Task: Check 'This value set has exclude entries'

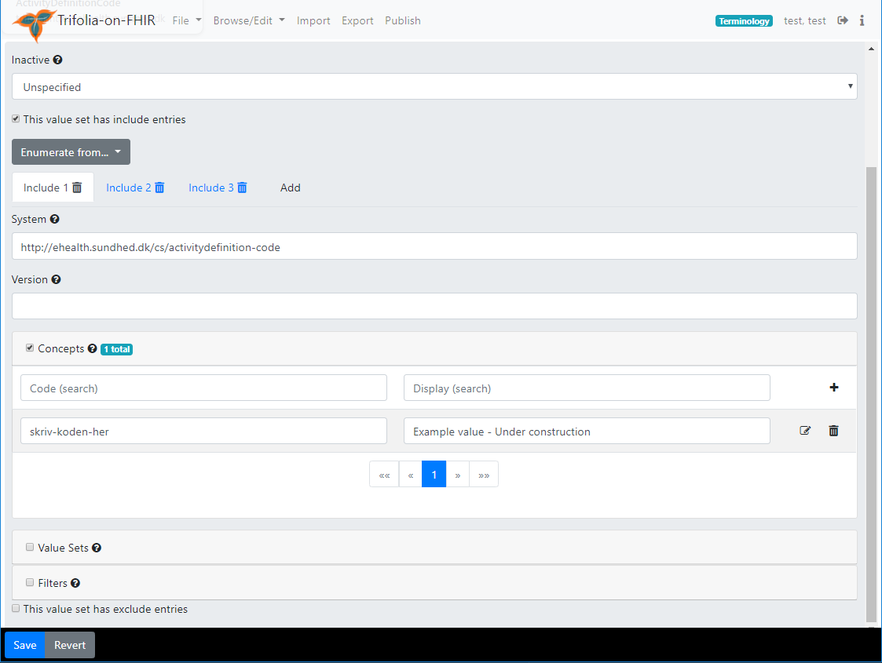Action: [16, 608]
